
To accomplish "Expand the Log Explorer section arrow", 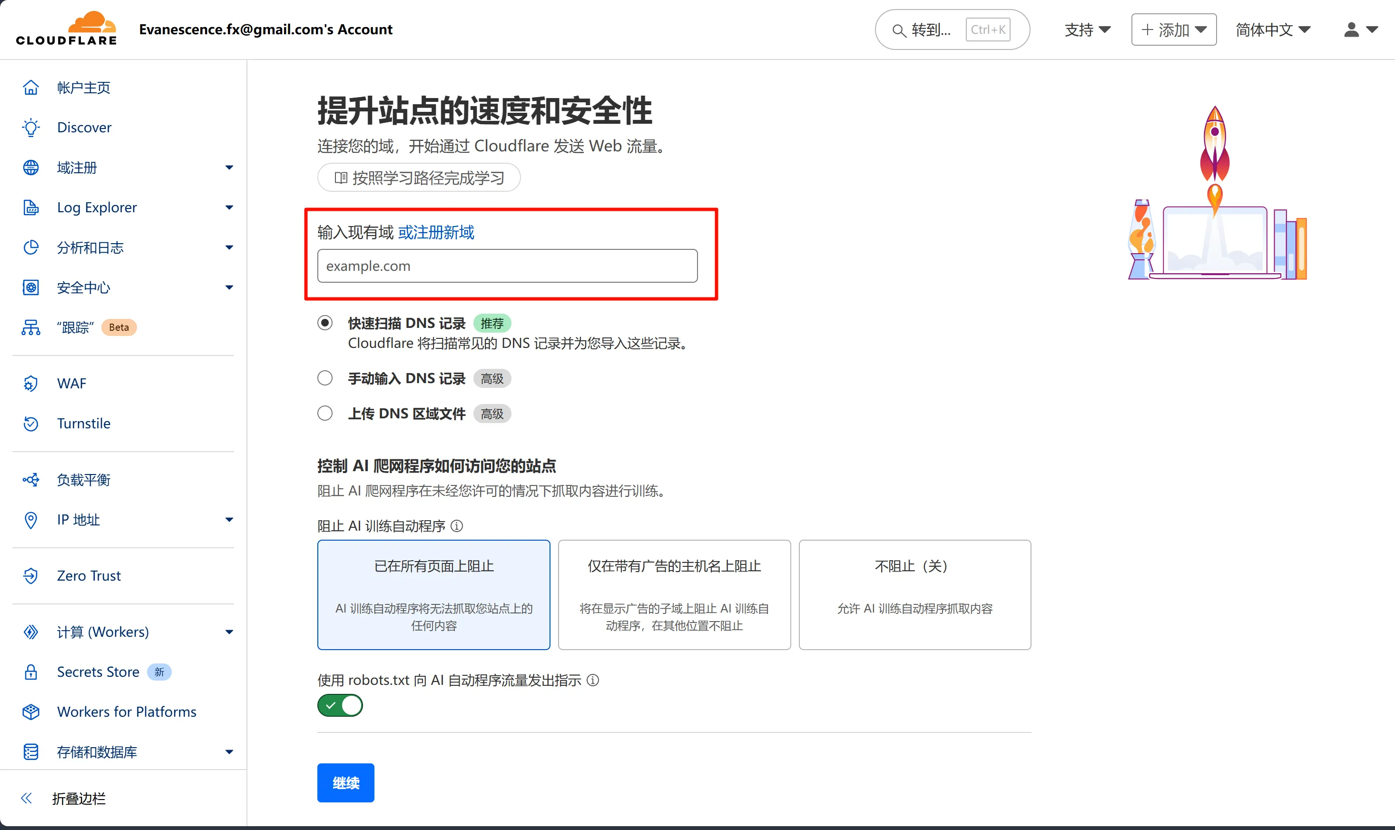I will coord(229,207).
